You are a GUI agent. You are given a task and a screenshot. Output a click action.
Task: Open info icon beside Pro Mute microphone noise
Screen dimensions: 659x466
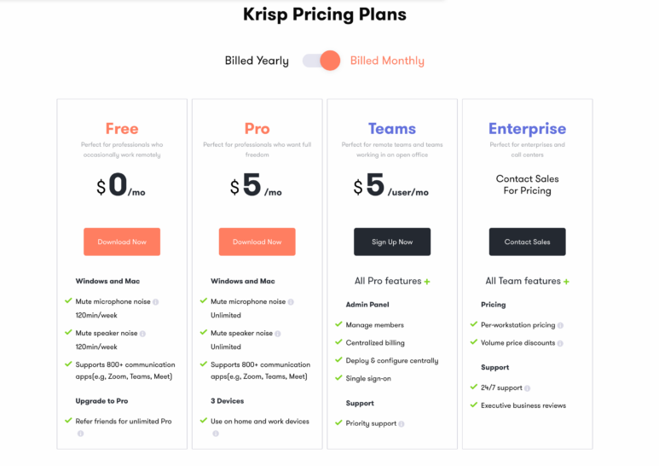coord(291,302)
